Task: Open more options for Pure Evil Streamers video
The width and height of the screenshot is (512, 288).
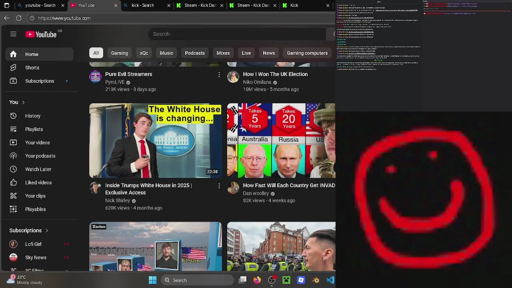Action: tap(219, 74)
